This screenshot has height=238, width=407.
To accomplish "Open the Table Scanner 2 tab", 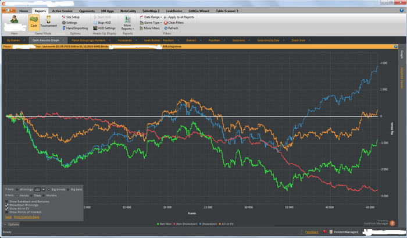I will [227, 11].
